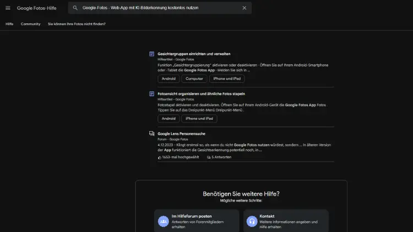413x232 pixels.
Task: Click the headset Kontakt icon
Action: pos(252,222)
